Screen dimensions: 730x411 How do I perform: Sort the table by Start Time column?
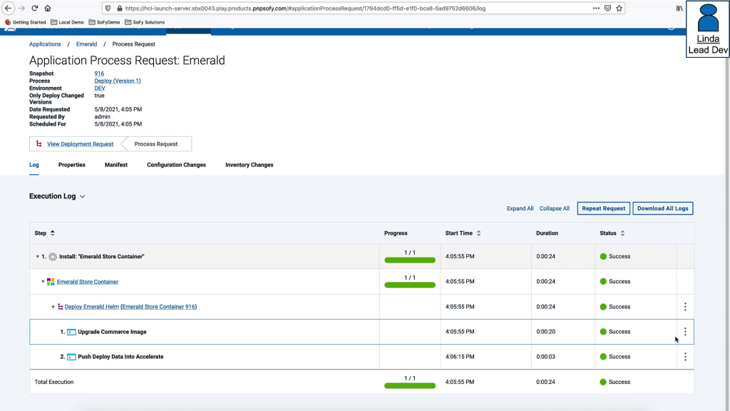pos(478,233)
